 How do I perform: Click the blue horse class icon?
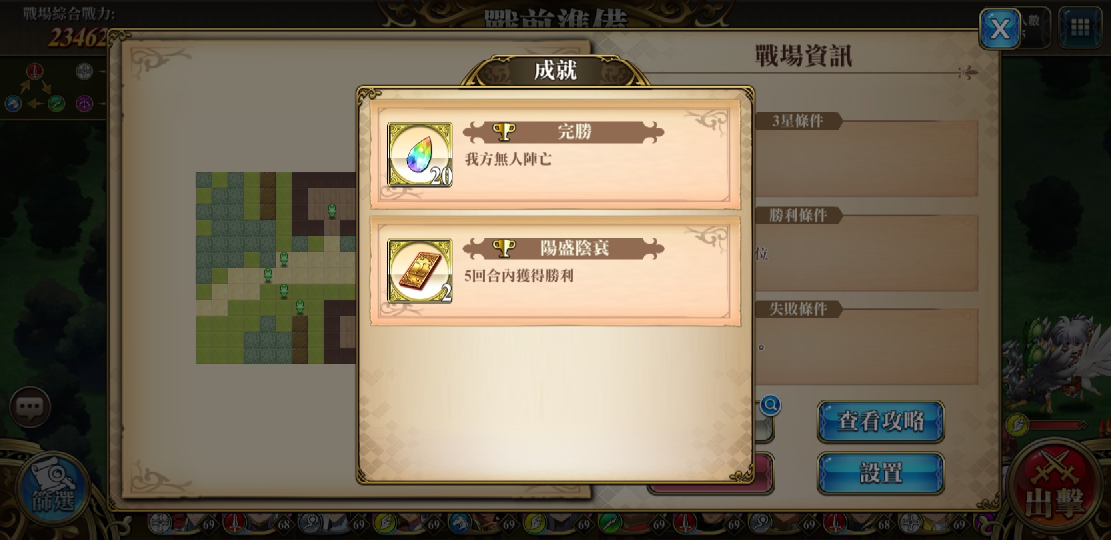tap(13, 104)
